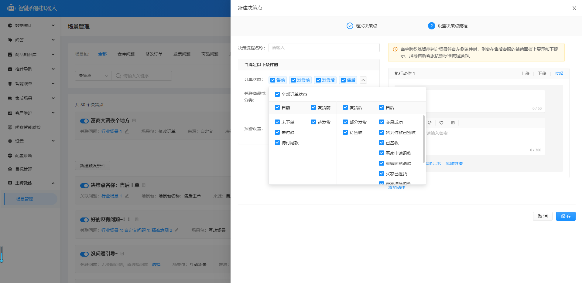The width and height of the screenshot is (582, 283).
Task: Expand 售后场景 menu chevron
Action: pos(53,98)
